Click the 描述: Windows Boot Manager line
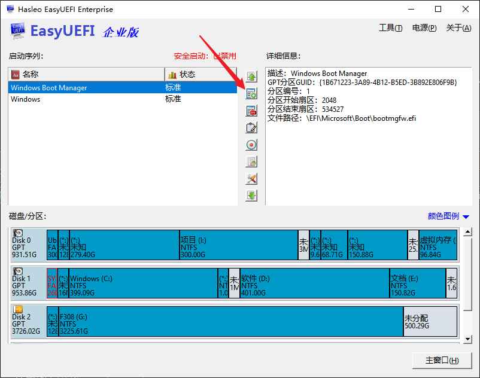This screenshot has height=378, width=480. [x=317, y=74]
